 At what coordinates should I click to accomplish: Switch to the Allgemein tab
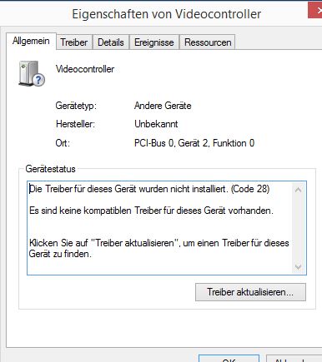(x=31, y=41)
